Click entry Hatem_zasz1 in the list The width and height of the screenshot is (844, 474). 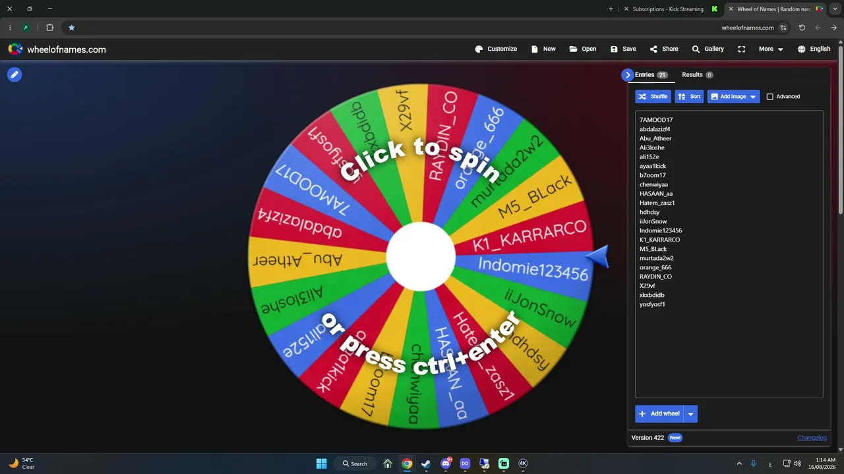point(657,203)
